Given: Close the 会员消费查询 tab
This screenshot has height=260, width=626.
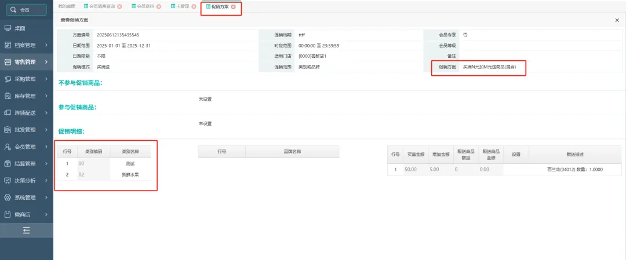Looking at the screenshot, I should 119,6.
